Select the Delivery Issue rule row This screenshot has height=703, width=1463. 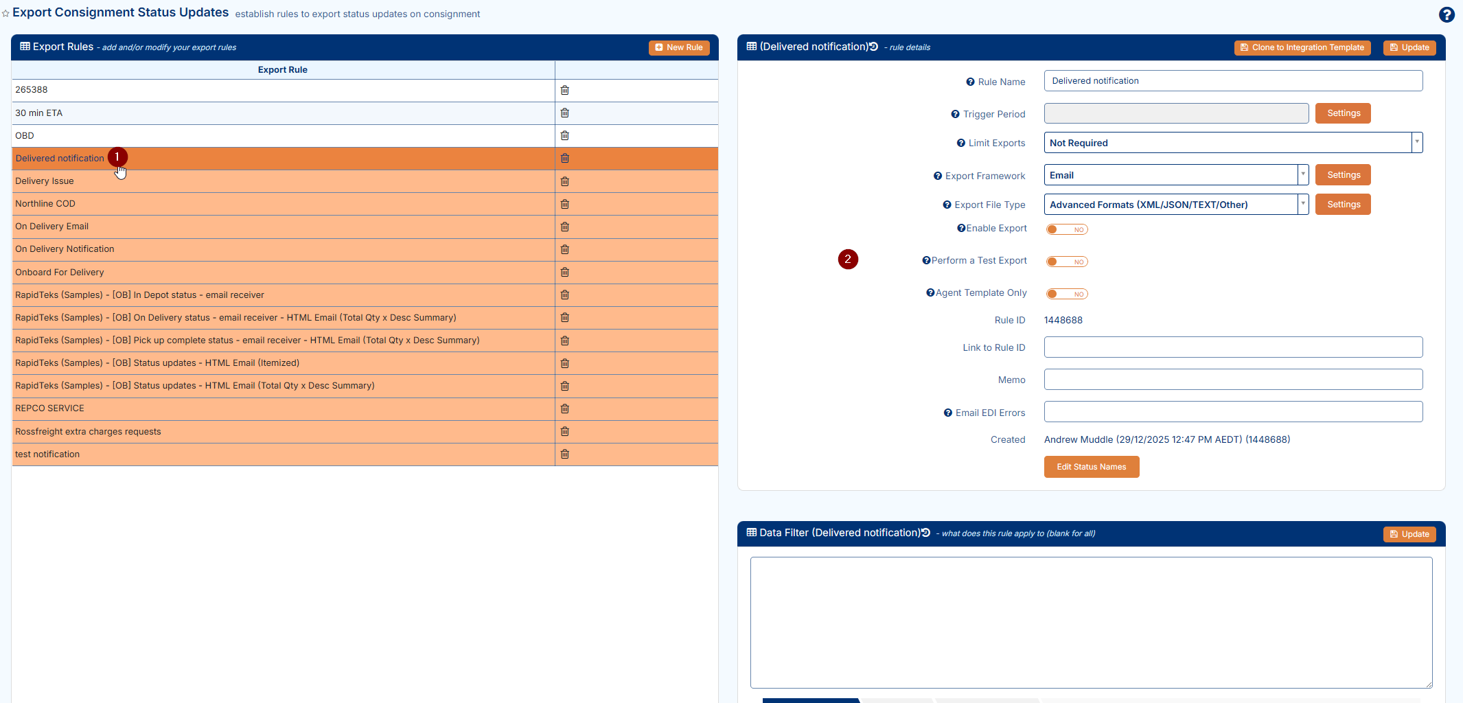coord(45,181)
